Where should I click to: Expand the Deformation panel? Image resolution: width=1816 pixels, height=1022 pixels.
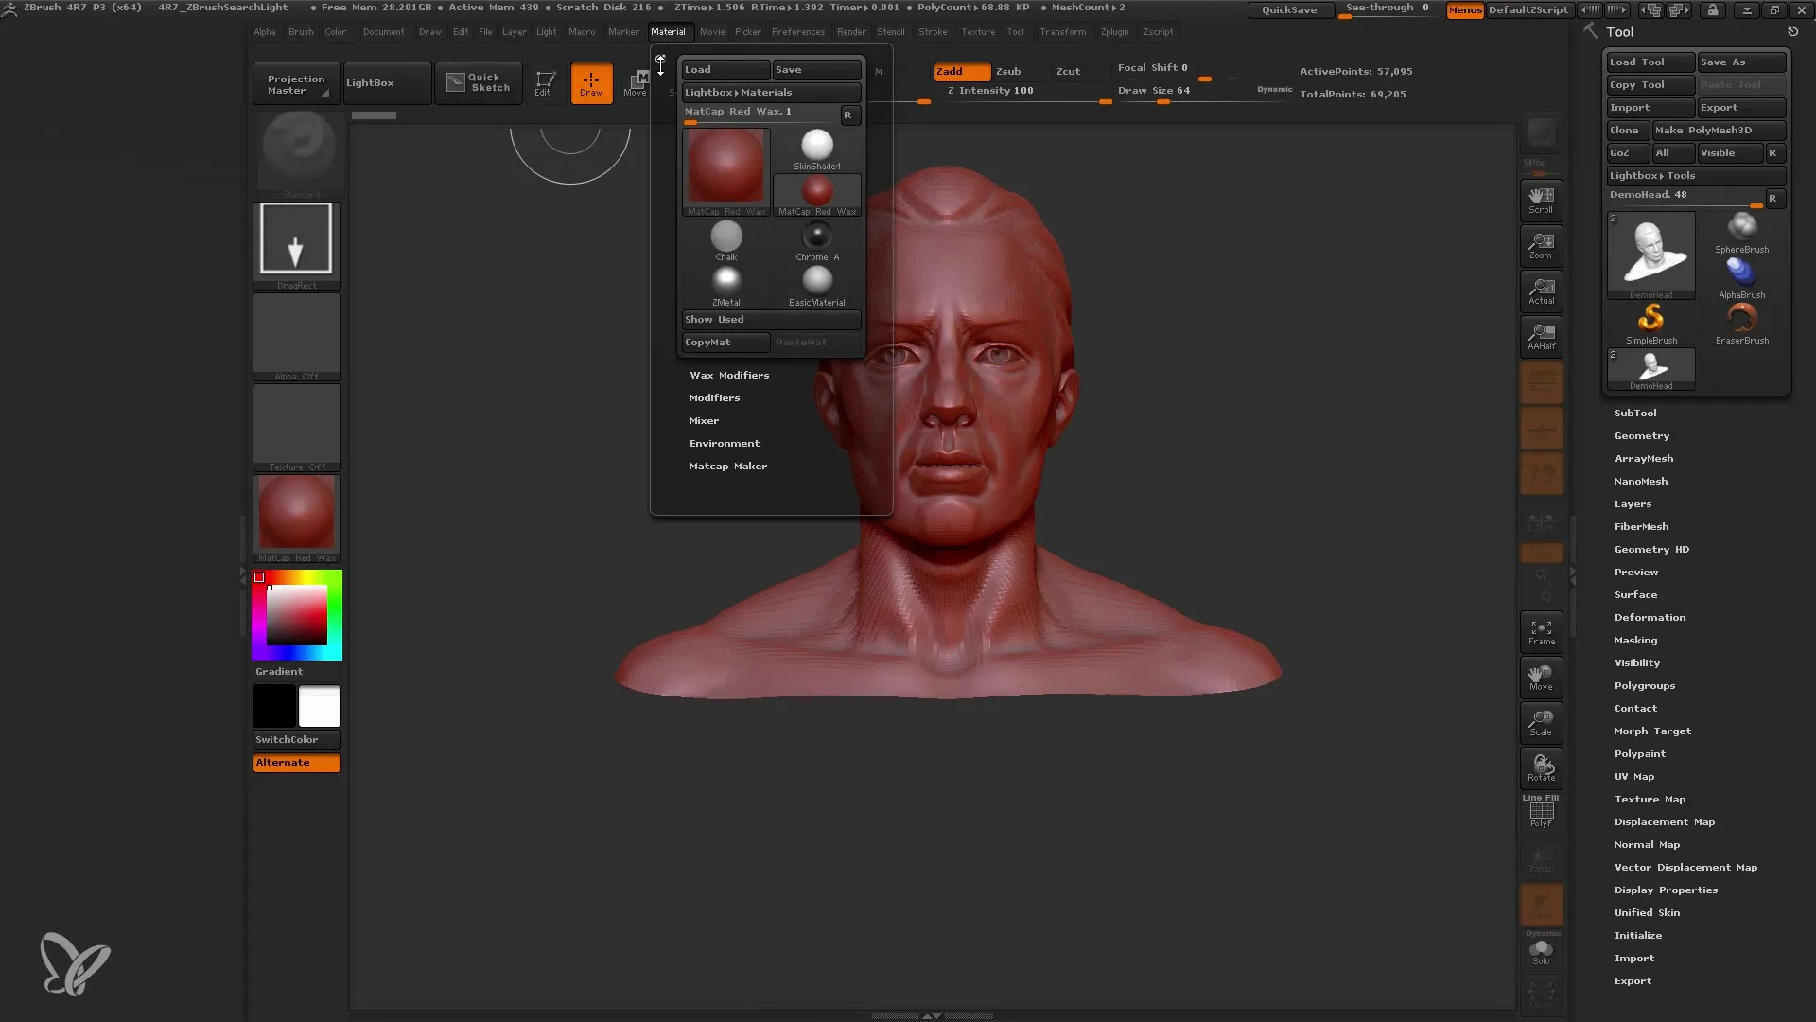[x=1649, y=616]
